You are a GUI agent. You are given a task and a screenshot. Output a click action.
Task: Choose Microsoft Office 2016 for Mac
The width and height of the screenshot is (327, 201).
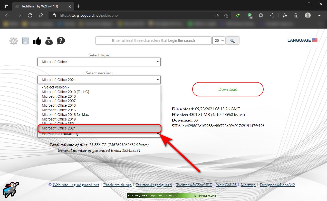65,115
